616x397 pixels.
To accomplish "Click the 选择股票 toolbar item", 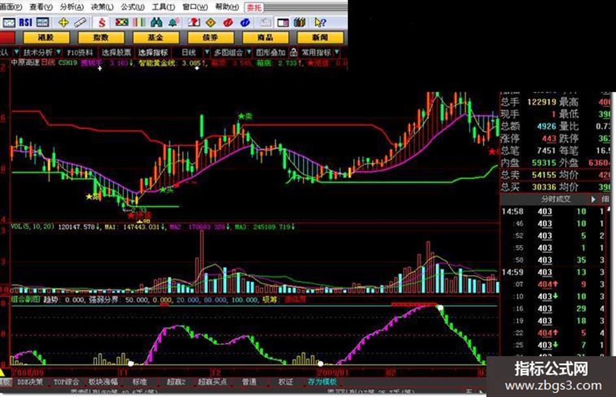I will 116,52.
